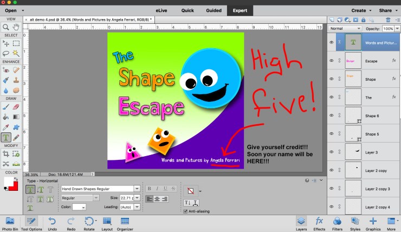401x232 pixels.
Task: Select the Horizontal Type tool in toolbox
Action: (6, 138)
